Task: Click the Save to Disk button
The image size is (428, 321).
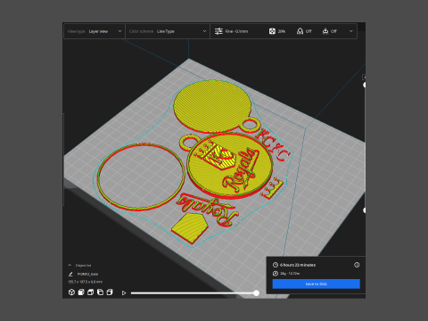Action: coord(317,284)
